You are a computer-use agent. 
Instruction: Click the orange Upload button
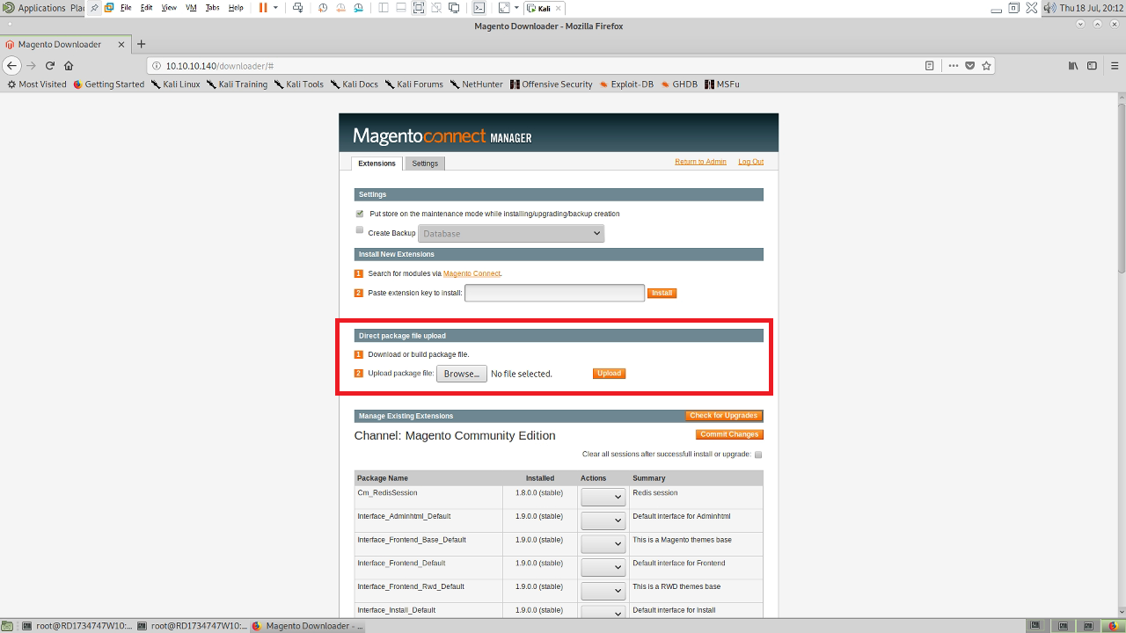click(x=609, y=373)
